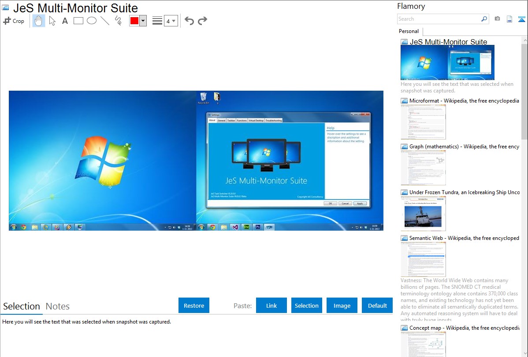The width and height of the screenshot is (528, 357).
Task: Click the sidebar scrollbar up arrow
Action: click(524, 40)
